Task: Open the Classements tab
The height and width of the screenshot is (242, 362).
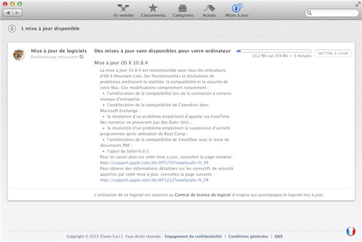Action: click(153, 11)
